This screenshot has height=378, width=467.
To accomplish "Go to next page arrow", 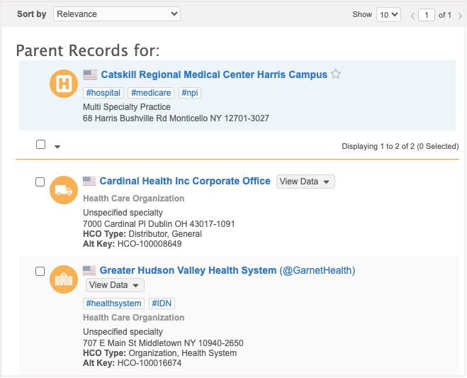I will 460,16.
